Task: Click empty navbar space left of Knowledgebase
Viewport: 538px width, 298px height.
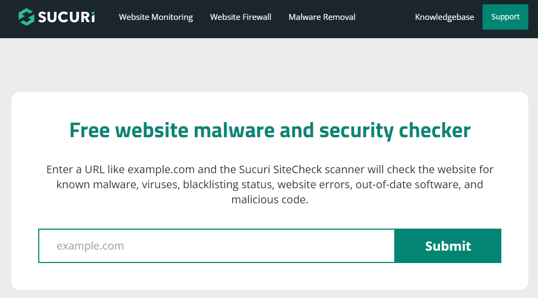Action: click(x=385, y=17)
